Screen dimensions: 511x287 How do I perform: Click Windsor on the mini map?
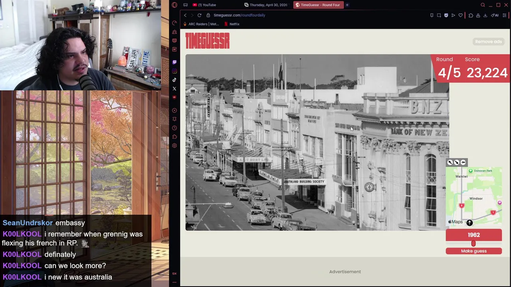click(x=476, y=199)
